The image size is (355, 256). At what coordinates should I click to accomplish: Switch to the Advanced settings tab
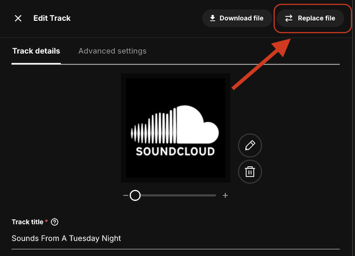tap(112, 51)
